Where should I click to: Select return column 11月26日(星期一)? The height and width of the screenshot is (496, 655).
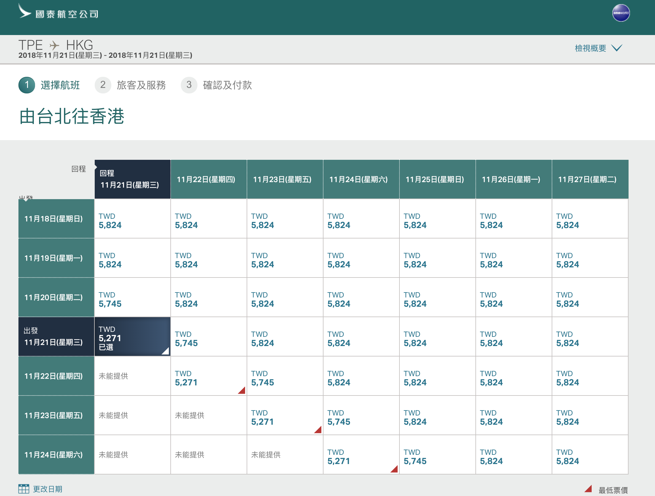click(x=514, y=179)
